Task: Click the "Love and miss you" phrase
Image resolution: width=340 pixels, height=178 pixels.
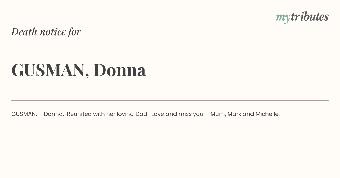Action: [177, 114]
